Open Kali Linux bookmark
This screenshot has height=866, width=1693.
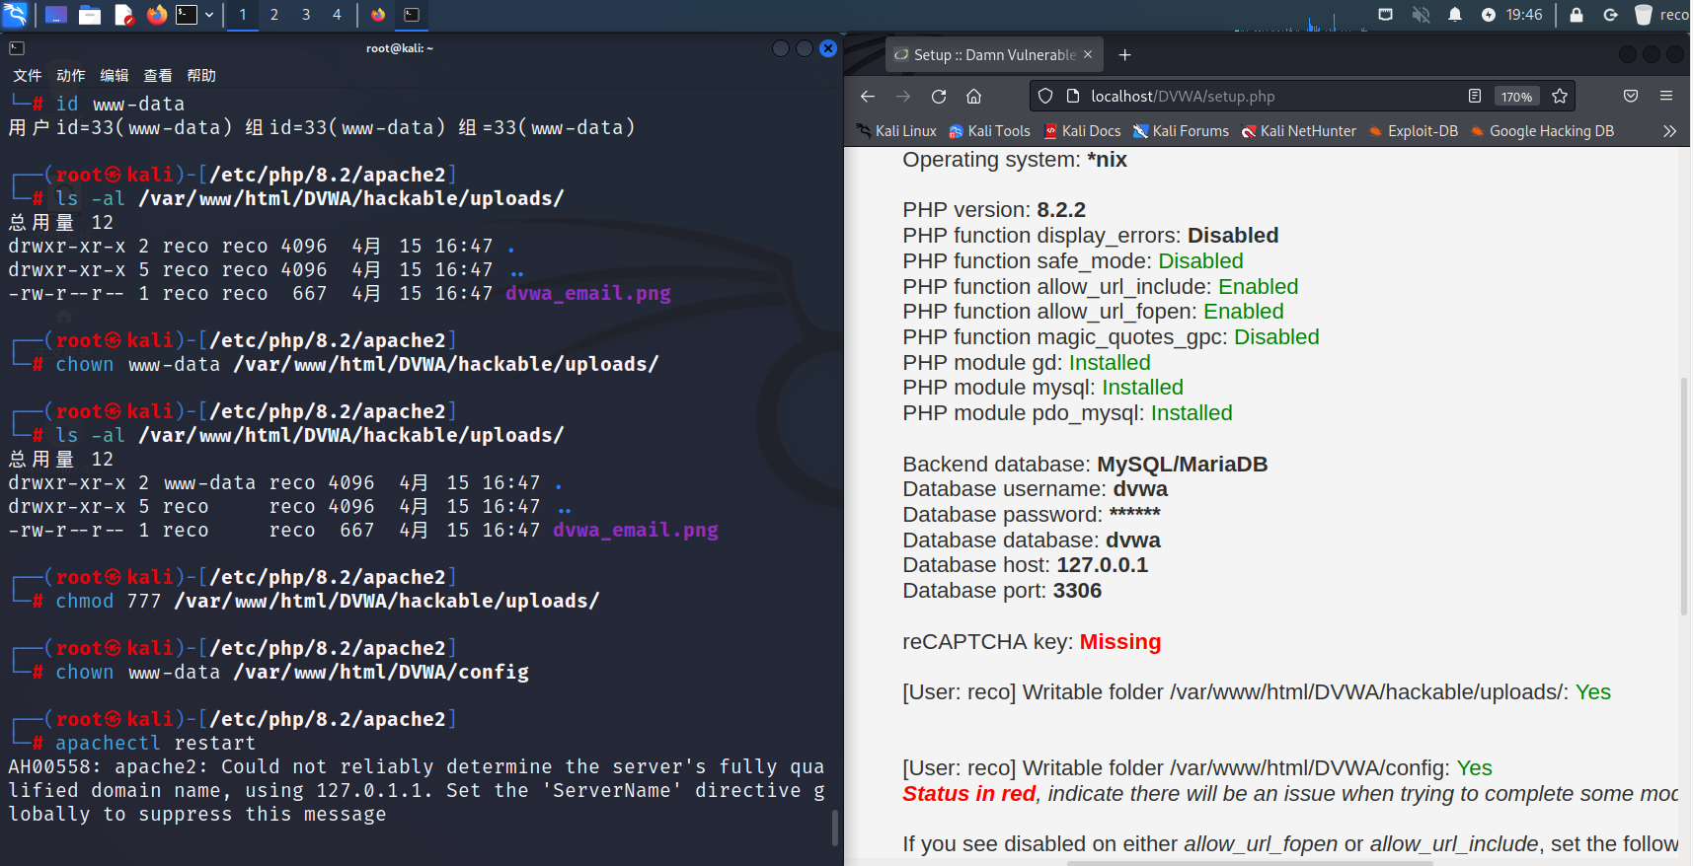coord(896,131)
